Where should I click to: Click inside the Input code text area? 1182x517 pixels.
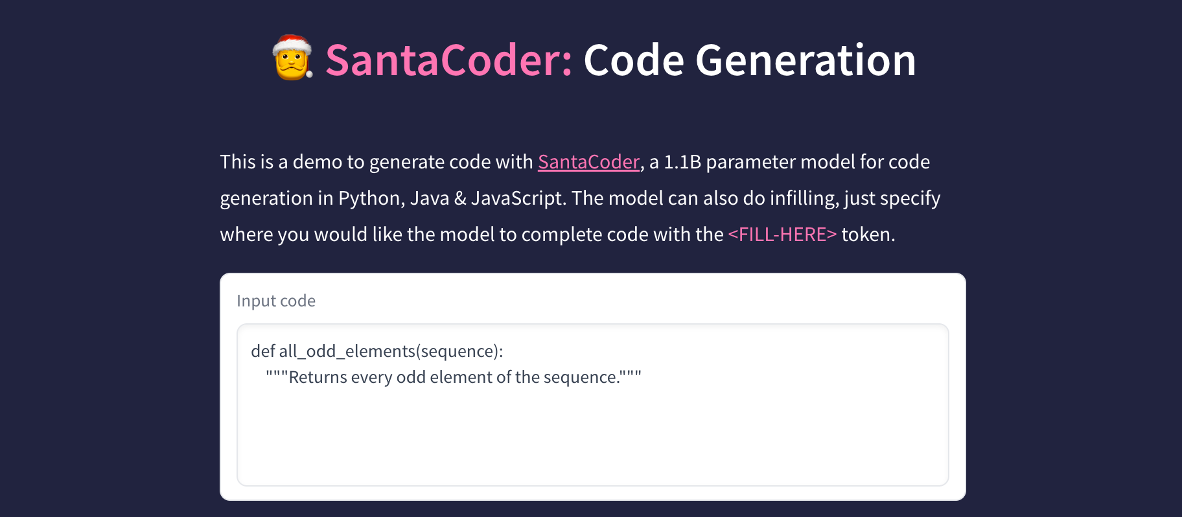tap(583, 428)
